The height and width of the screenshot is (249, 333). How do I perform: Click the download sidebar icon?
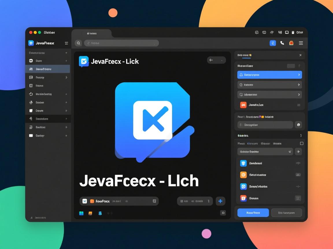(x=32, y=102)
